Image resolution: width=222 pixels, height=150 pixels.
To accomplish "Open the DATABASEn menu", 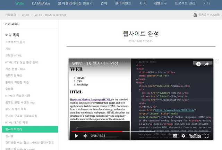I will 41,3.
